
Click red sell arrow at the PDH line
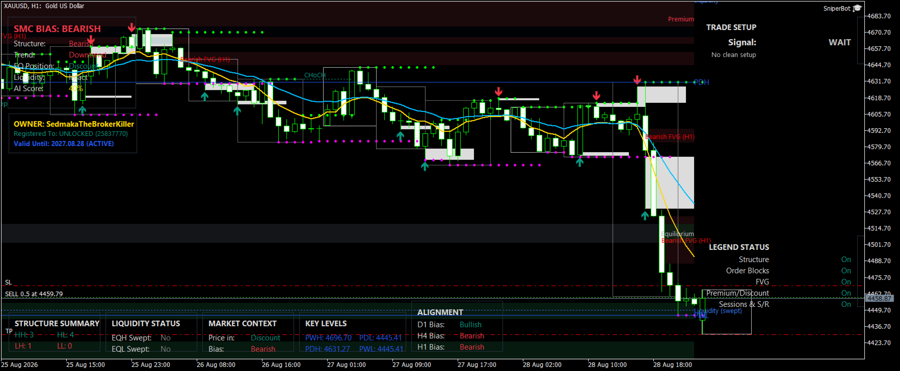point(637,80)
